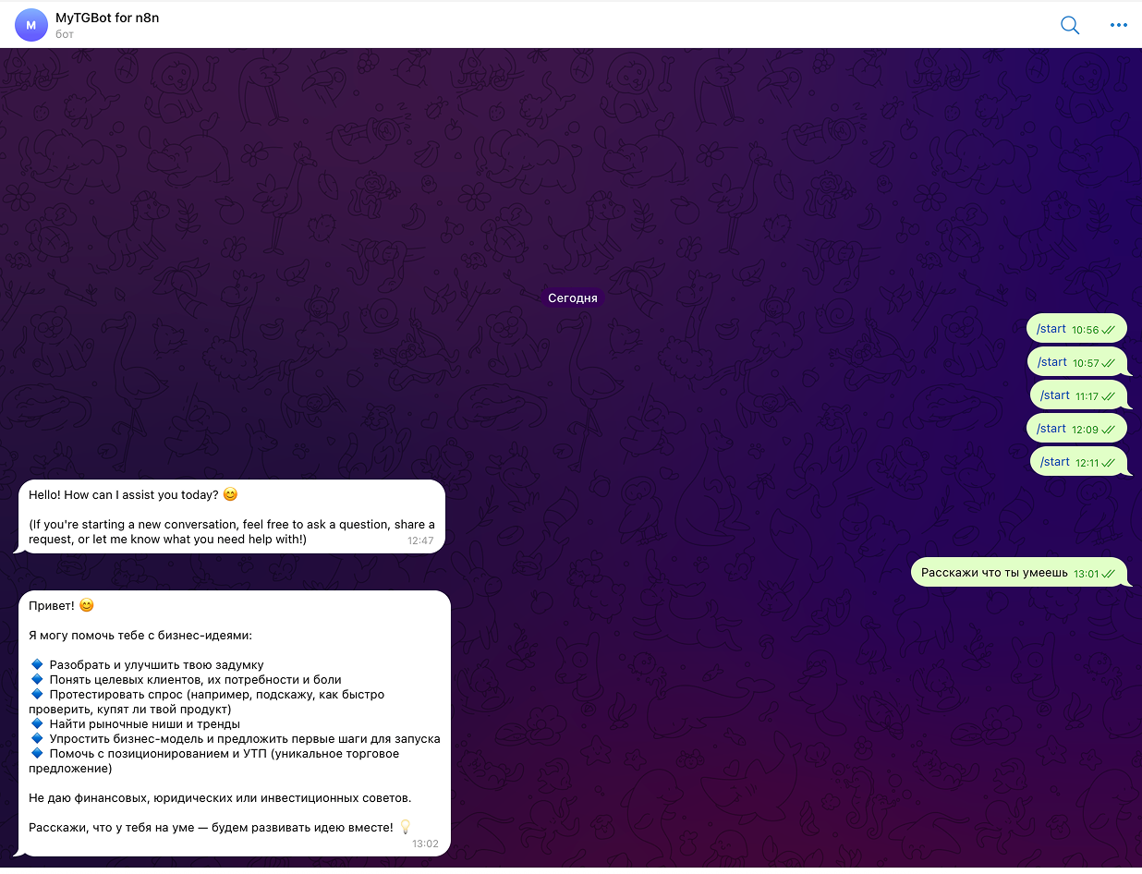This screenshot has height=874, width=1142.
Task: Click smiling emoji after "Hello! How can I assist"
Action: tap(230, 494)
